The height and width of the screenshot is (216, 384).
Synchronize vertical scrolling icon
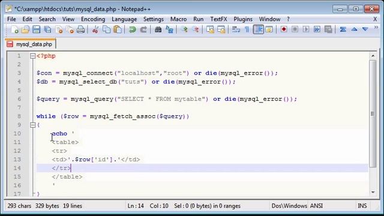[x=210, y=29]
